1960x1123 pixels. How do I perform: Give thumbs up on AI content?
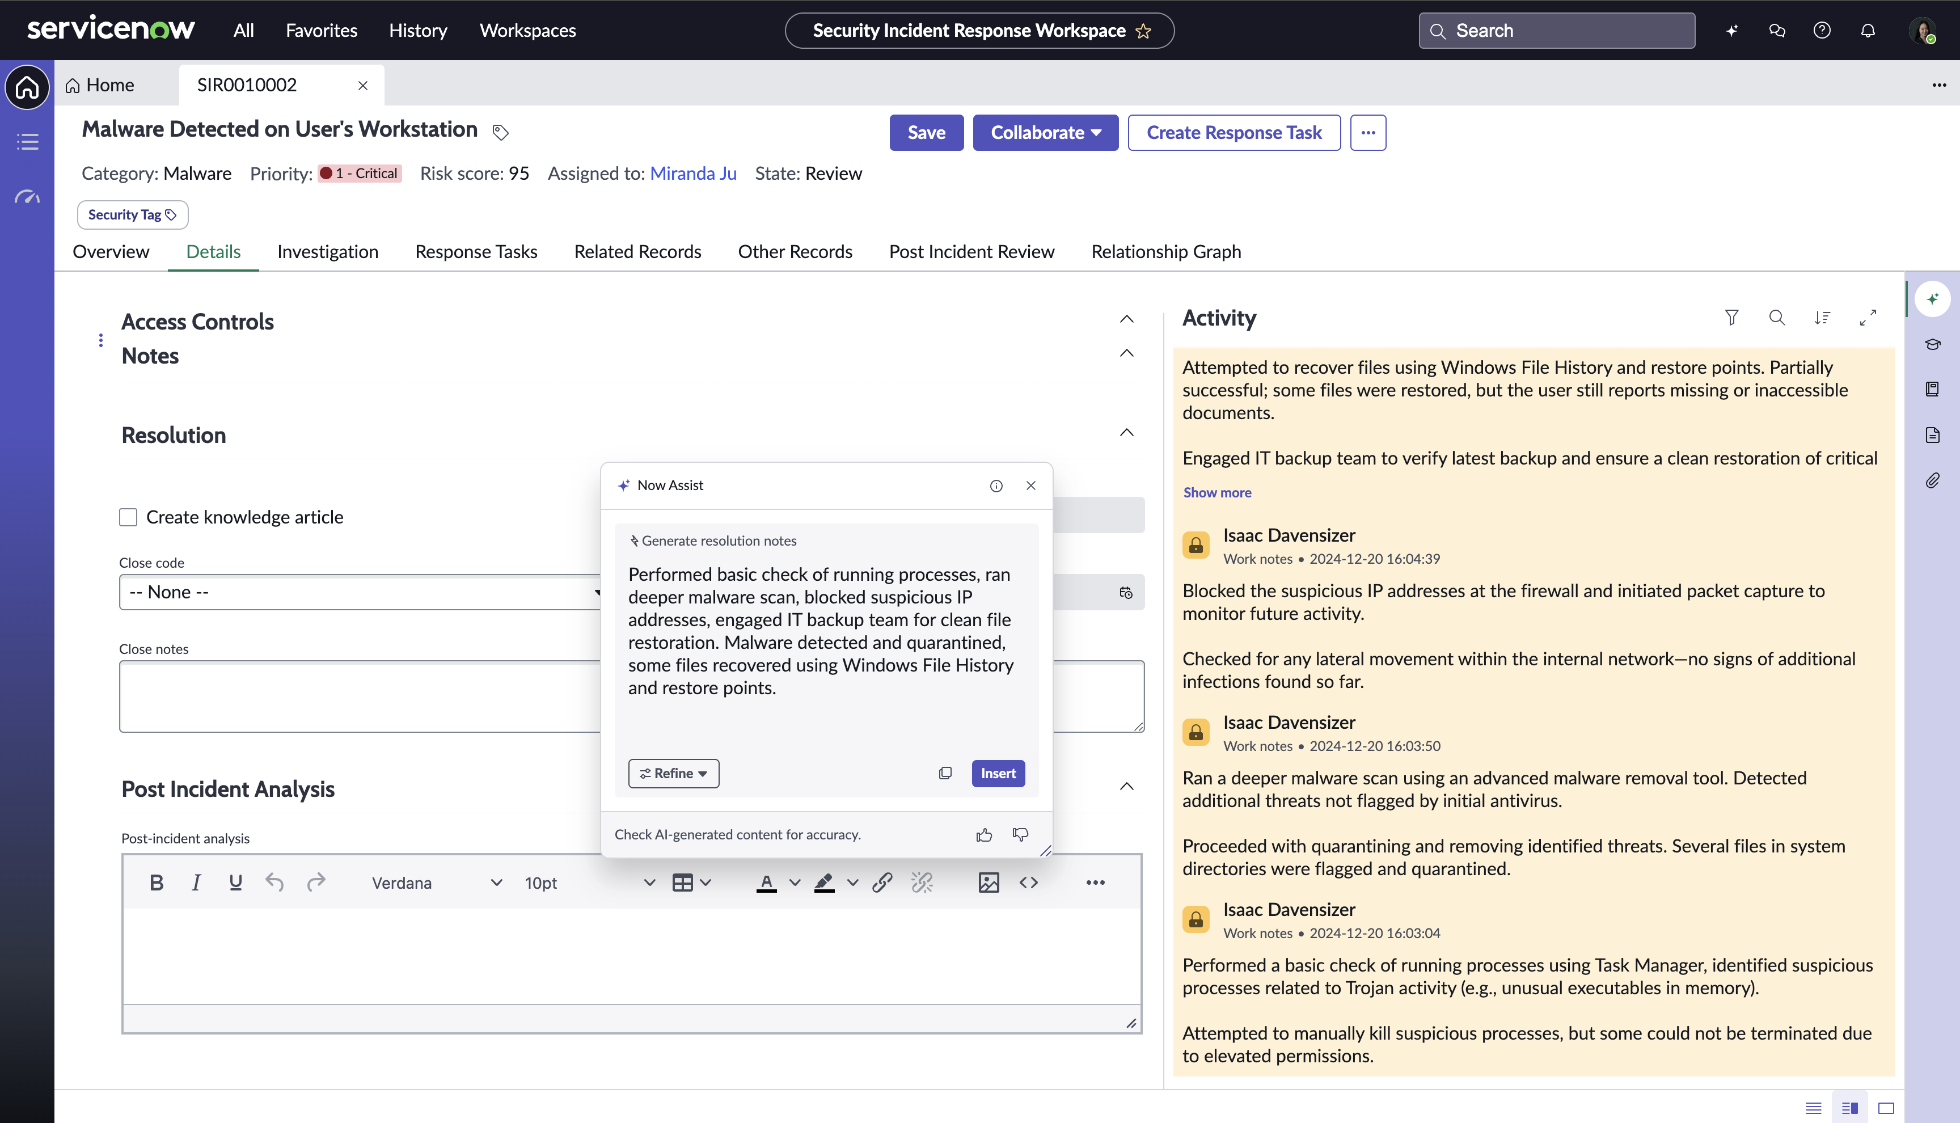[984, 834]
